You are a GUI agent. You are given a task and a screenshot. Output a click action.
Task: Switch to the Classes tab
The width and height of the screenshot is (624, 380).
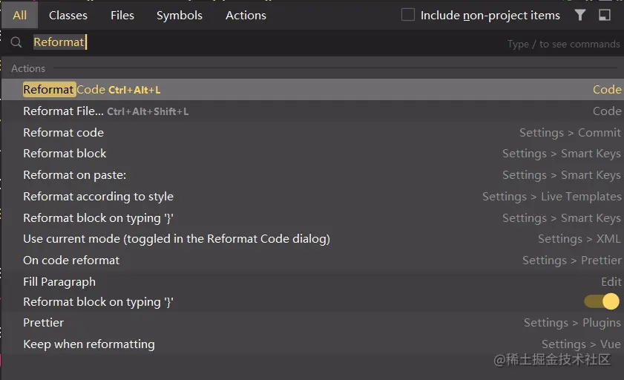pyautogui.click(x=68, y=15)
